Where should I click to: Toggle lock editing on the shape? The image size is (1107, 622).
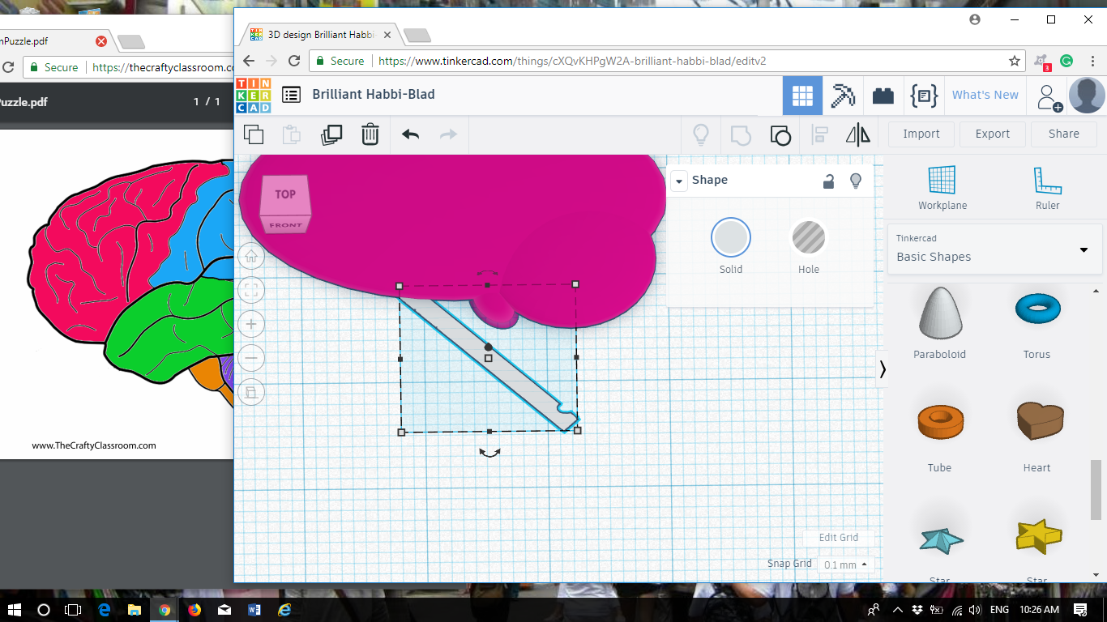828,181
